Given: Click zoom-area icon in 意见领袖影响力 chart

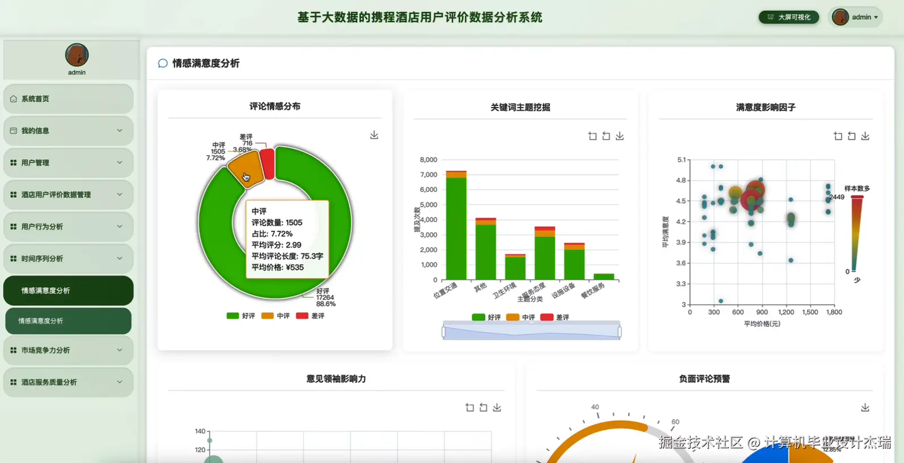Looking at the screenshot, I should point(469,407).
